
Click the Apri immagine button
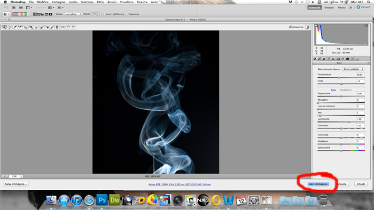click(318, 184)
